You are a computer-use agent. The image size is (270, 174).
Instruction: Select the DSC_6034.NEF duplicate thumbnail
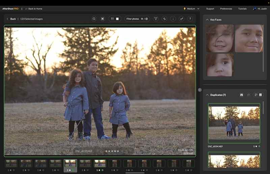234,123
